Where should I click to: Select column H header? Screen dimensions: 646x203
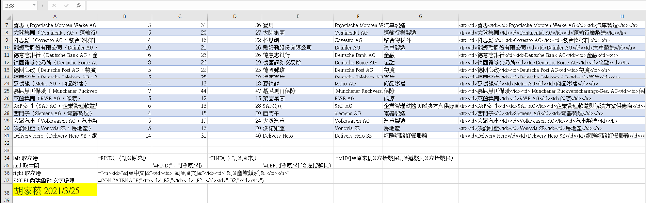point(551,16)
